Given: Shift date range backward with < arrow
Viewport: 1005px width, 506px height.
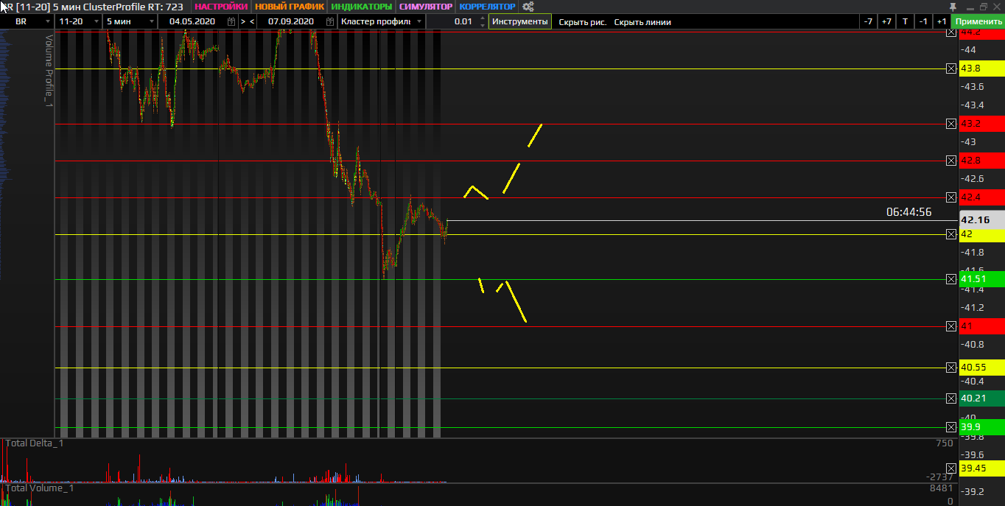Looking at the screenshot, I should click(x=252, y=21).
